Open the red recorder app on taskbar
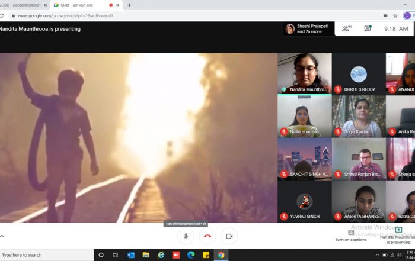 click(176, 255)
